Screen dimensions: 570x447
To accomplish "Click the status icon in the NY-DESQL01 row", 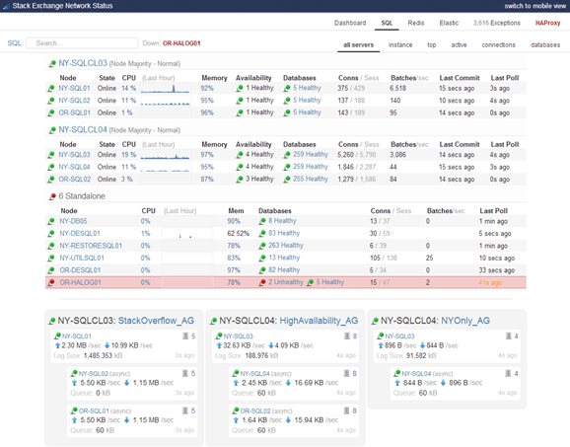I will [51, 234].
